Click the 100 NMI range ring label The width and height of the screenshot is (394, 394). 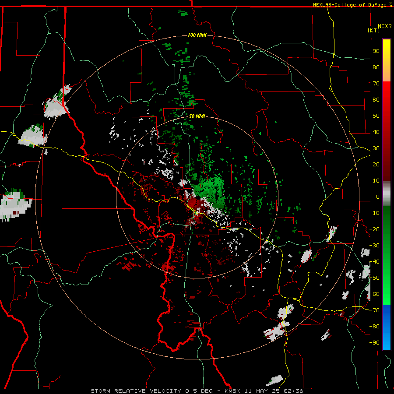197,35
